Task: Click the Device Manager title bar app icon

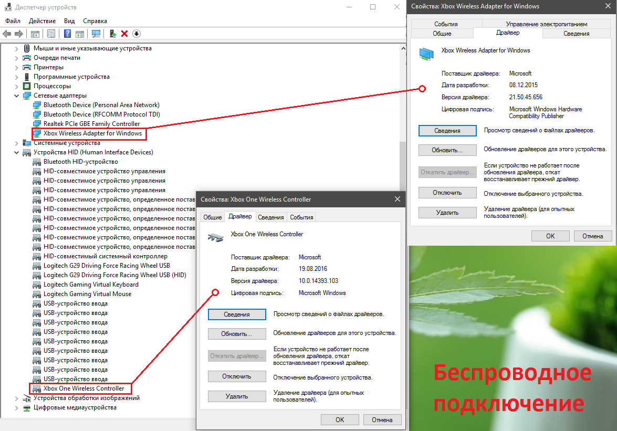Action: [x=8, y=7]
